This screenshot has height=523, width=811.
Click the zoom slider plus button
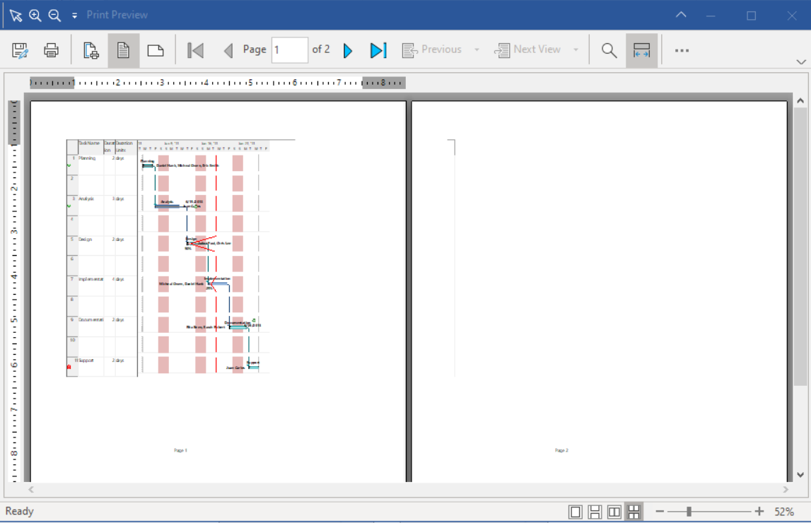tap(759, 511)
